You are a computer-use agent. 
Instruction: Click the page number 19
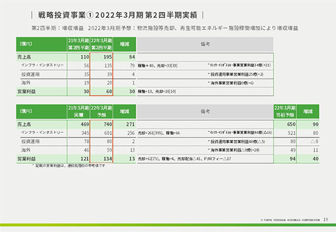(x=325, y=219)
